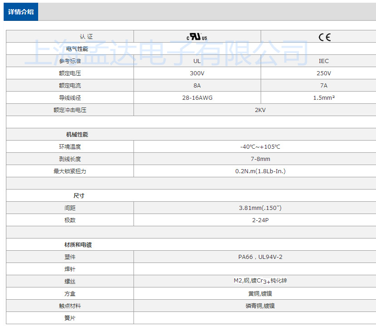Select the 3.81mm(.150") pitch value
Screen dimensions: 376x326
[260, 208]
